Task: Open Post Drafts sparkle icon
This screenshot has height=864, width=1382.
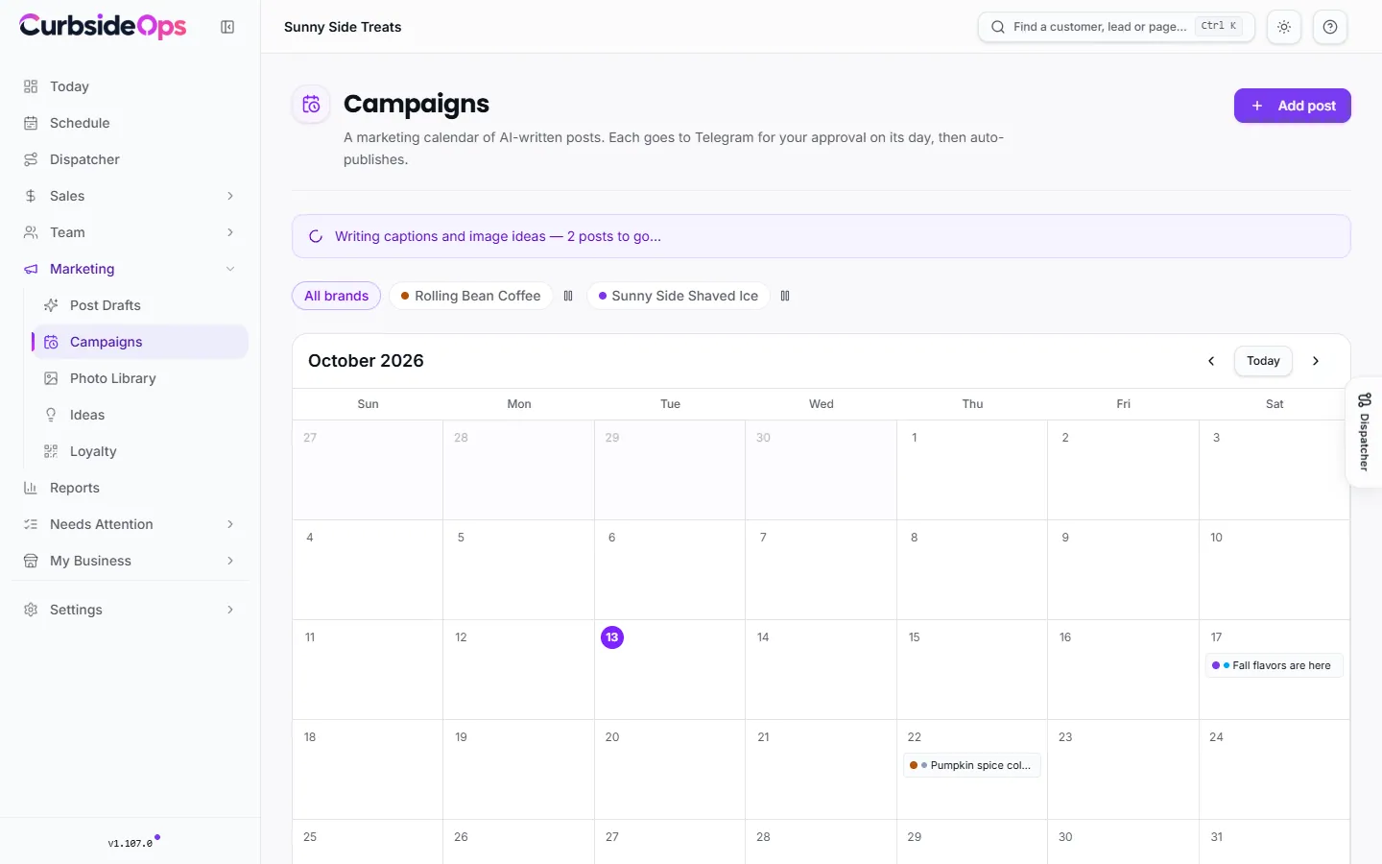Action: point(51,305)
